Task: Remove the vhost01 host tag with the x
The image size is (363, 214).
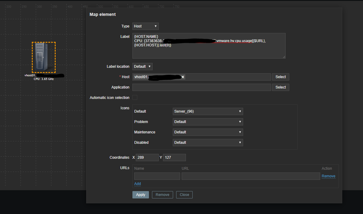Action: [x=183, y=77]
